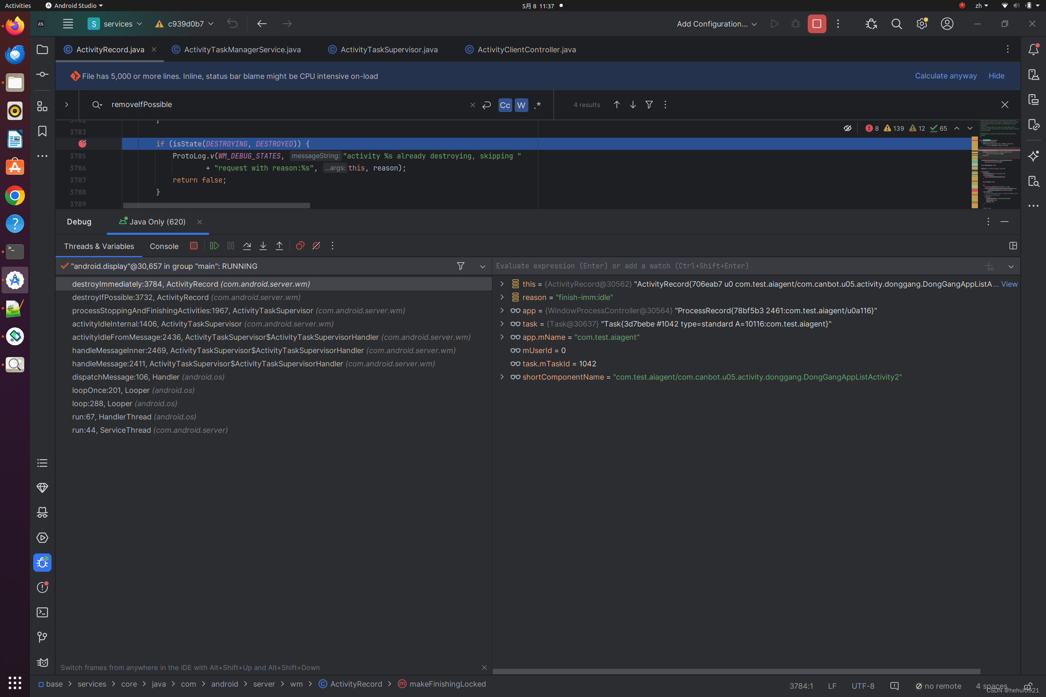Click the code minimap on the right

1000,164
